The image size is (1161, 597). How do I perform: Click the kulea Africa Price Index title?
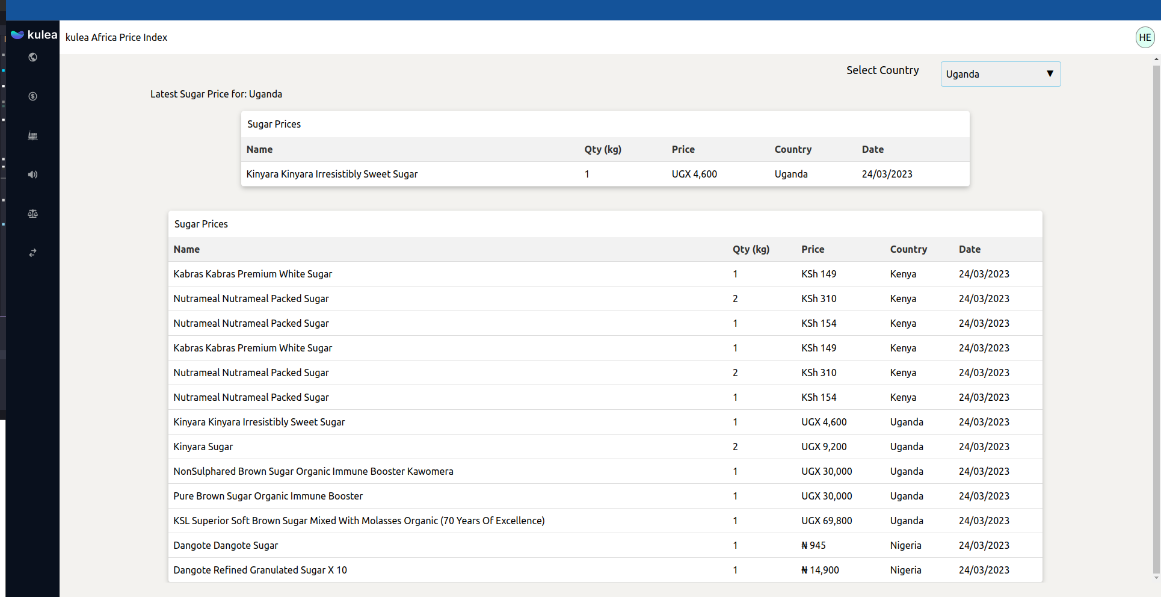coord(116,37)
